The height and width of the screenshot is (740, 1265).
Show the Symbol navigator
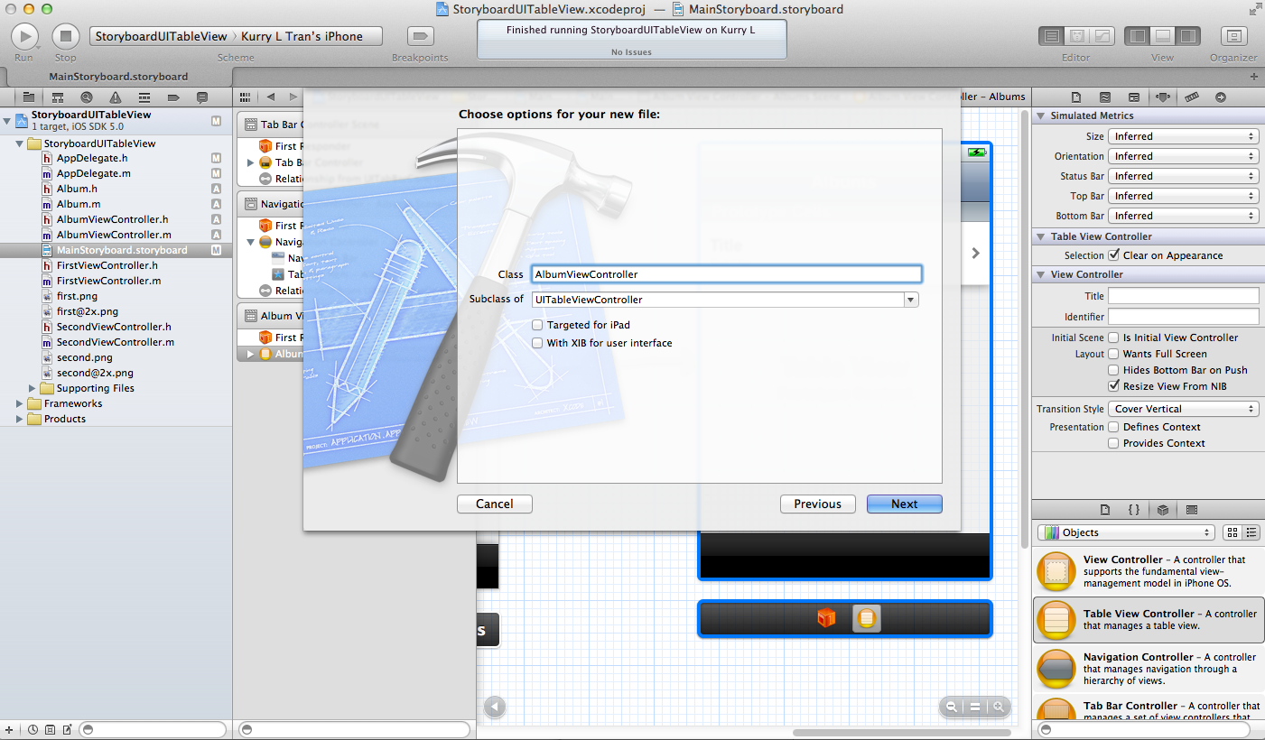(x=58, y=97)
